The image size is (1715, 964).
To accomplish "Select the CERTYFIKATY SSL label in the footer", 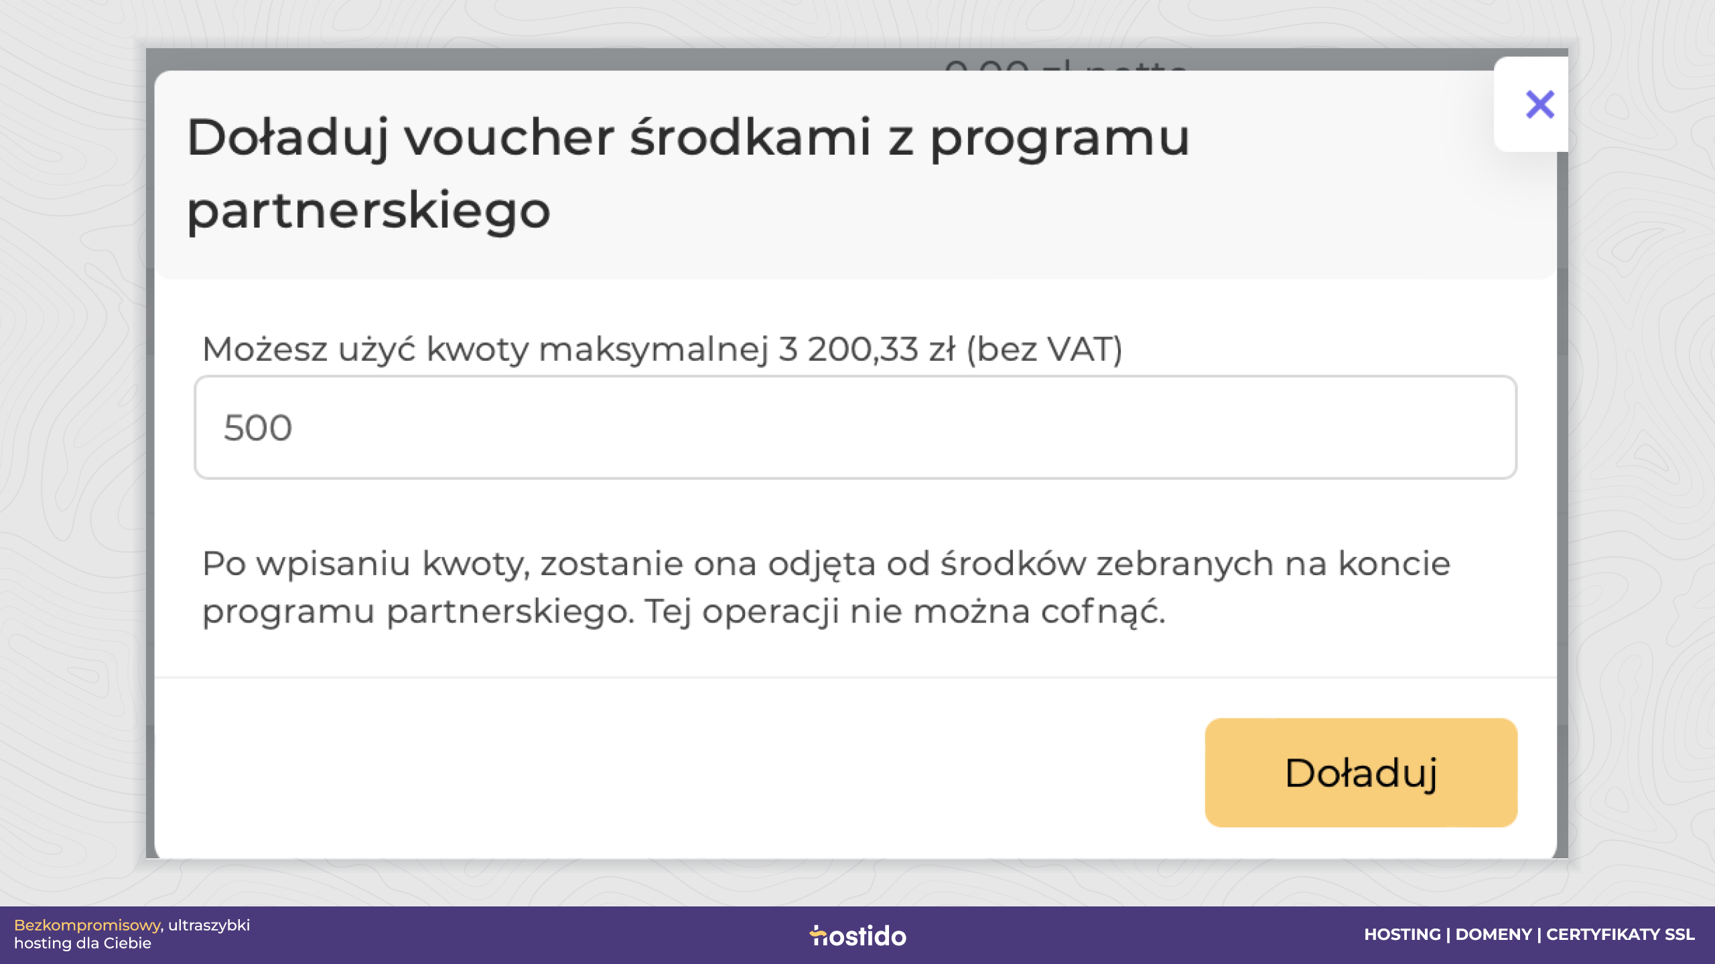I will (x=1621, y=935).
